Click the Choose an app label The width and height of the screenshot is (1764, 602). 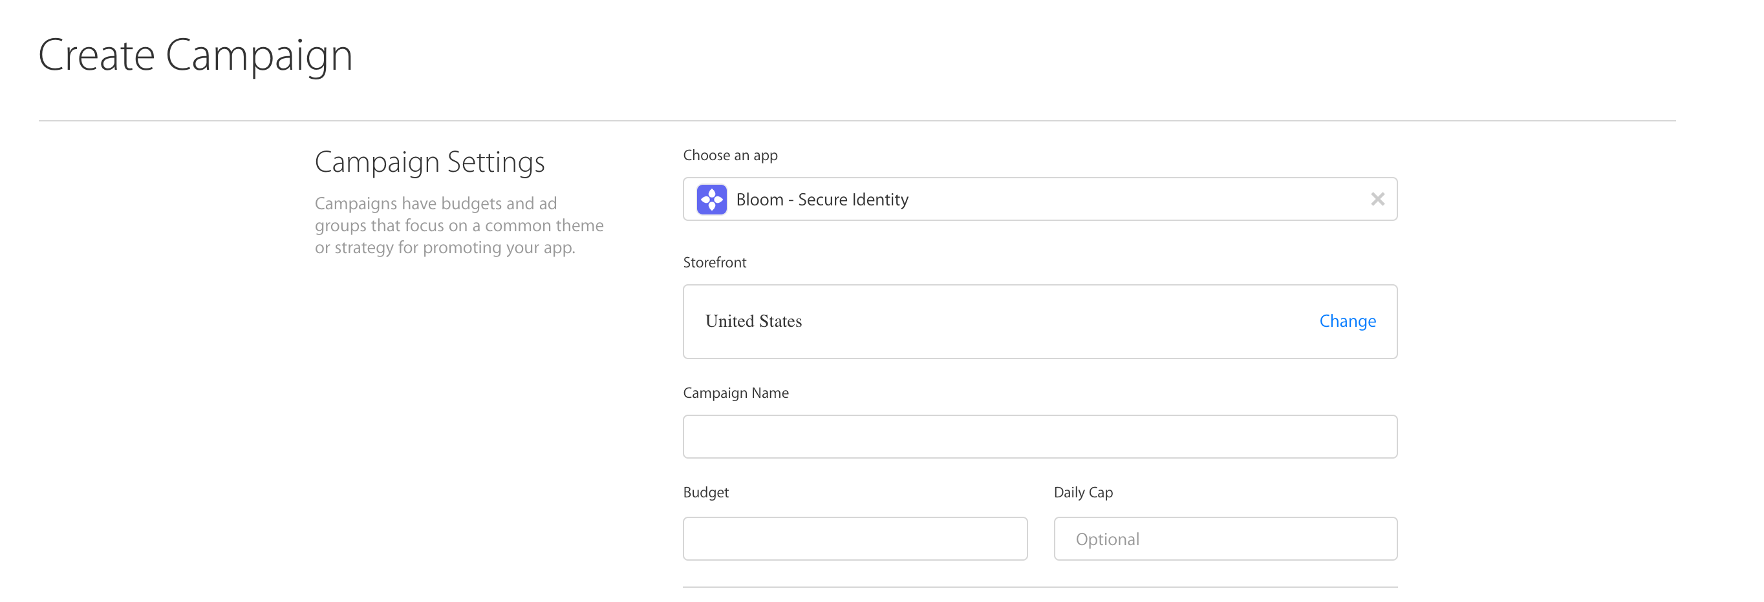point(730,156)
